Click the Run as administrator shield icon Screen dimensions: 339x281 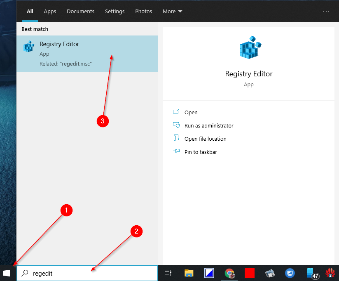tap(176, 125)
